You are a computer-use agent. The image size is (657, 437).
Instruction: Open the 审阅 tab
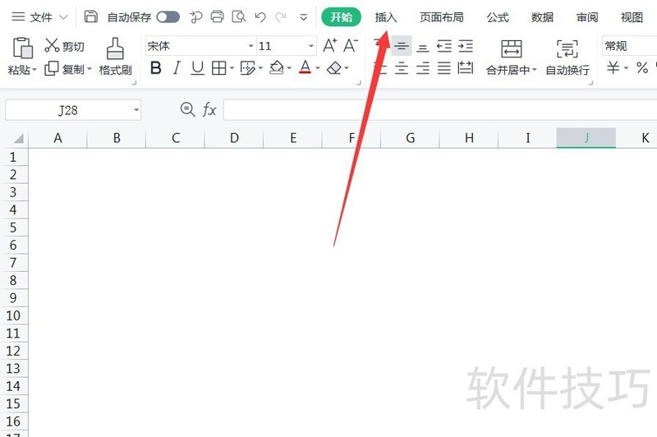[587, 17]
